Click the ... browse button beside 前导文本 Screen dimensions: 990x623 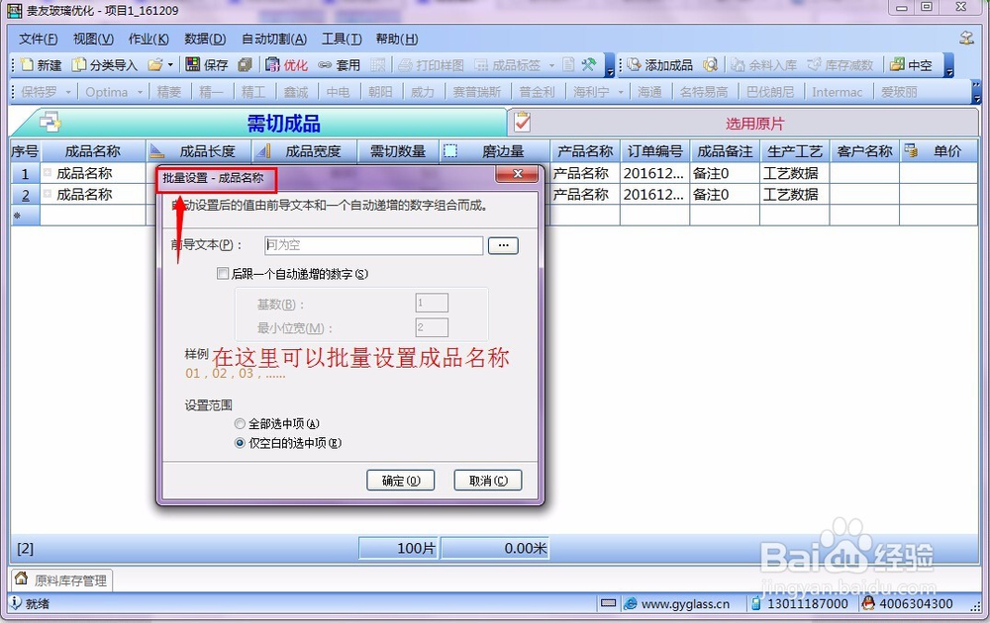coord(503,245)
